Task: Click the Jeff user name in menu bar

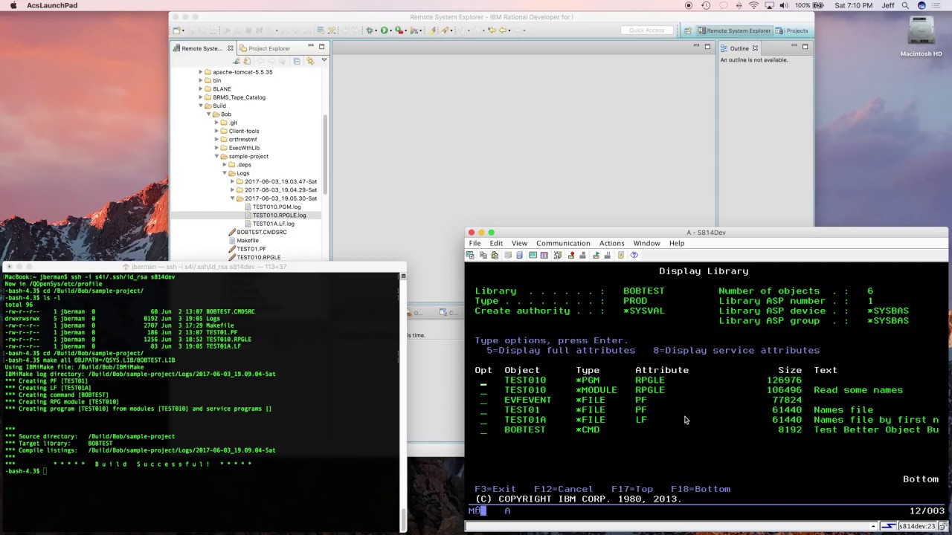Action: (x=888, y=5)
